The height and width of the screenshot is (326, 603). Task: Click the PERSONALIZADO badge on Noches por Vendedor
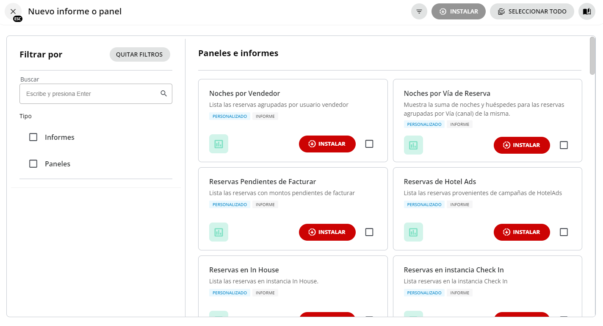pyautogui.click(x=230, y=116)
